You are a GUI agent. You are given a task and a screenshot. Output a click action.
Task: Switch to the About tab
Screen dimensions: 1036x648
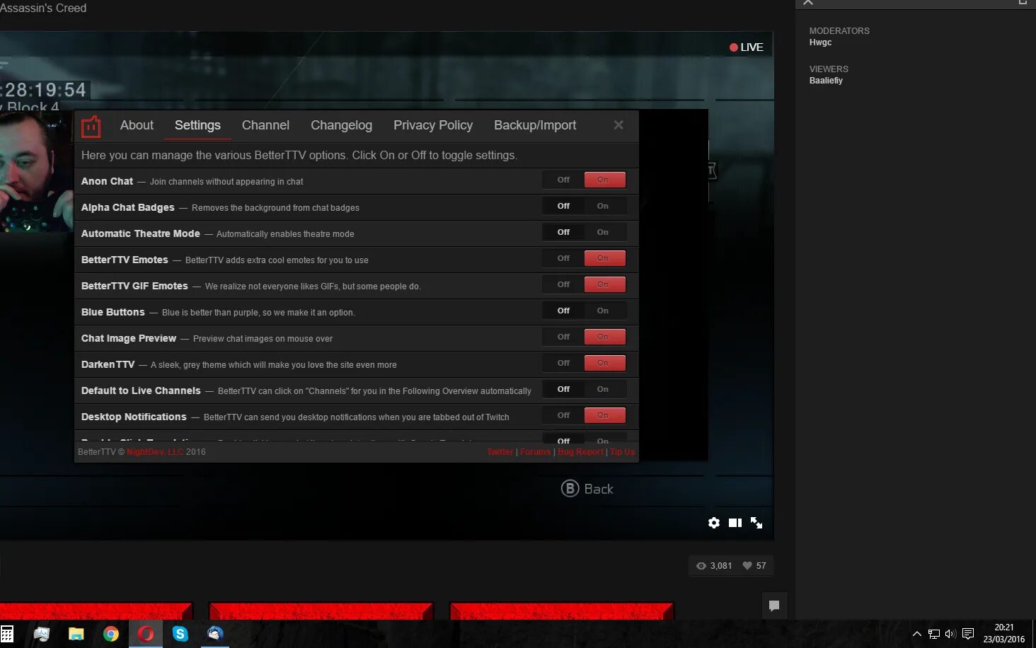[136, 125]
